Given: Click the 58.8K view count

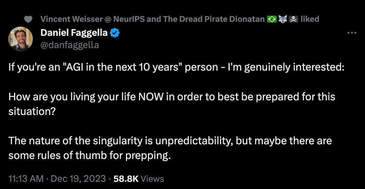Looking at the screenshot, I should (x=125, y=178).
